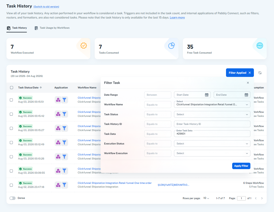Check the row dated Aug 03, 2026 00:12:49
Viewport: 274px width, 212px height.
(x=11, y=143)
